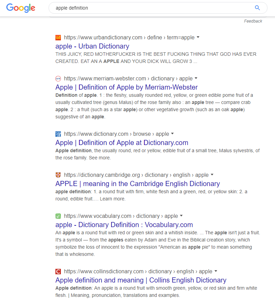Expand the dropdown arrow beside the urbandictionary.com URL
275x302 pixels.
[x=198, y=37]
